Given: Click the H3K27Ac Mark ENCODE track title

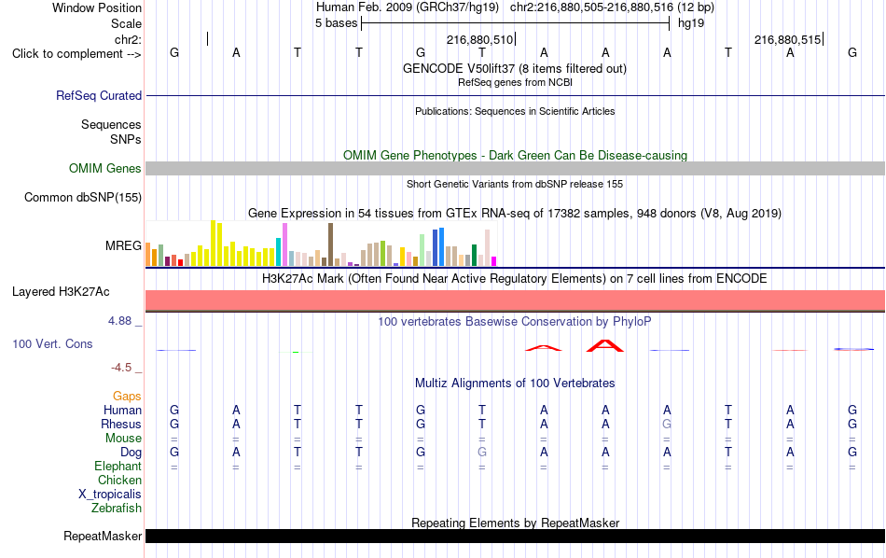Looking at the screenshot, I should click(515, 278).
